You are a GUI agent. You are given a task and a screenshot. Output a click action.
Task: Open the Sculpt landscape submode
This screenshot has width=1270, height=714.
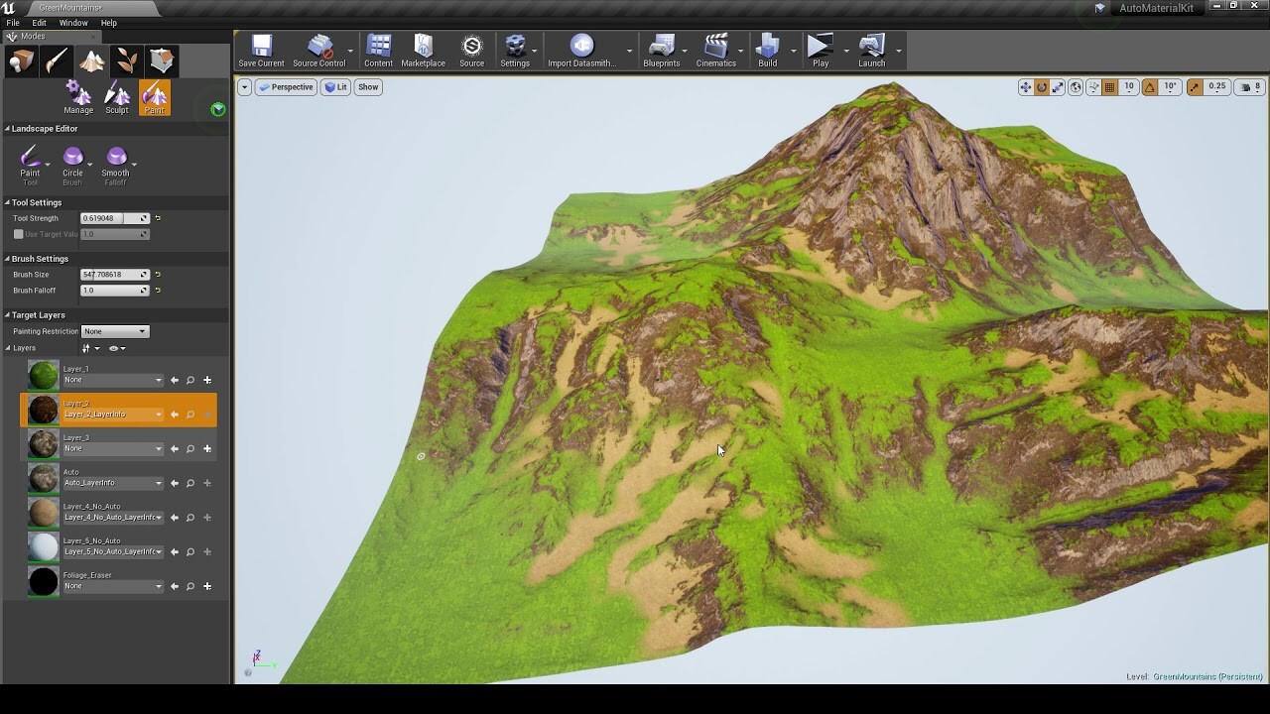(116, 96)
